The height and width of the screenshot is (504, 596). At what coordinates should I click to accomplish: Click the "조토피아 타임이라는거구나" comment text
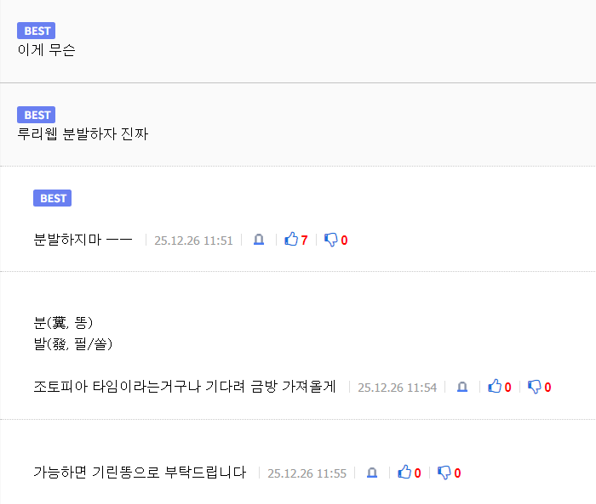pyautogui.click(x=185, y=387)
